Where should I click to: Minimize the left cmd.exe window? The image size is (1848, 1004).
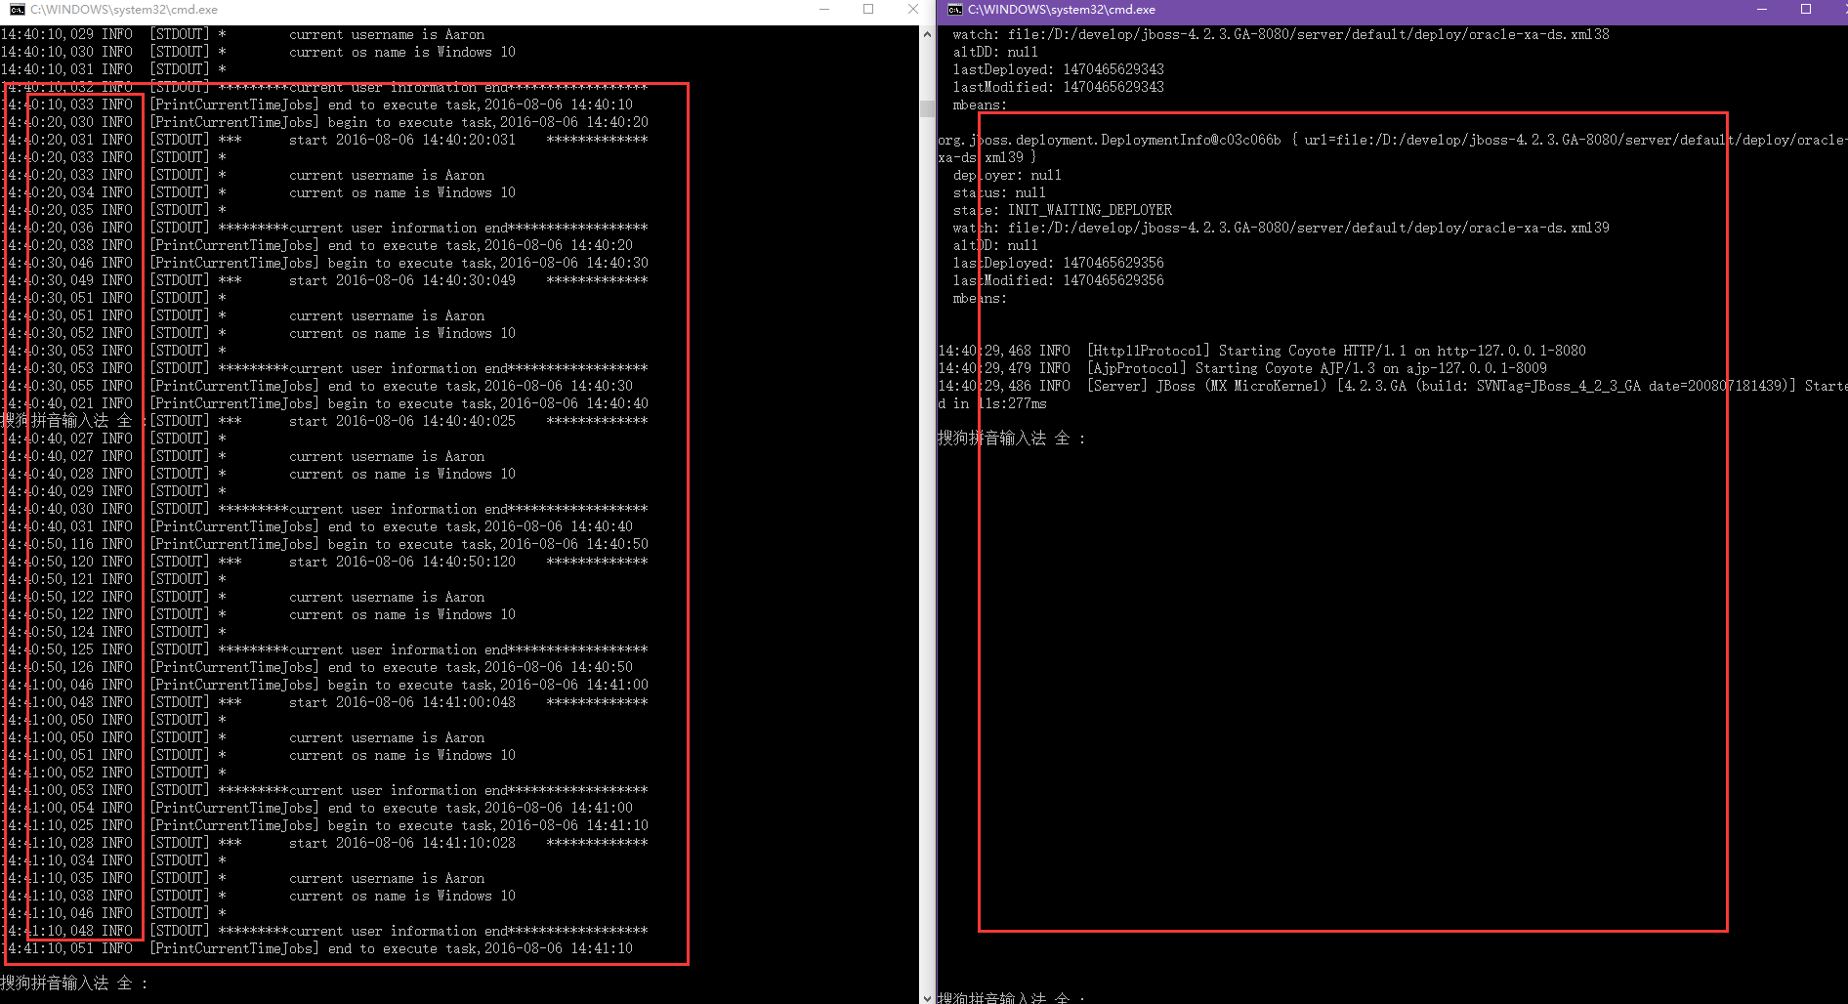[x=823, y=10]
